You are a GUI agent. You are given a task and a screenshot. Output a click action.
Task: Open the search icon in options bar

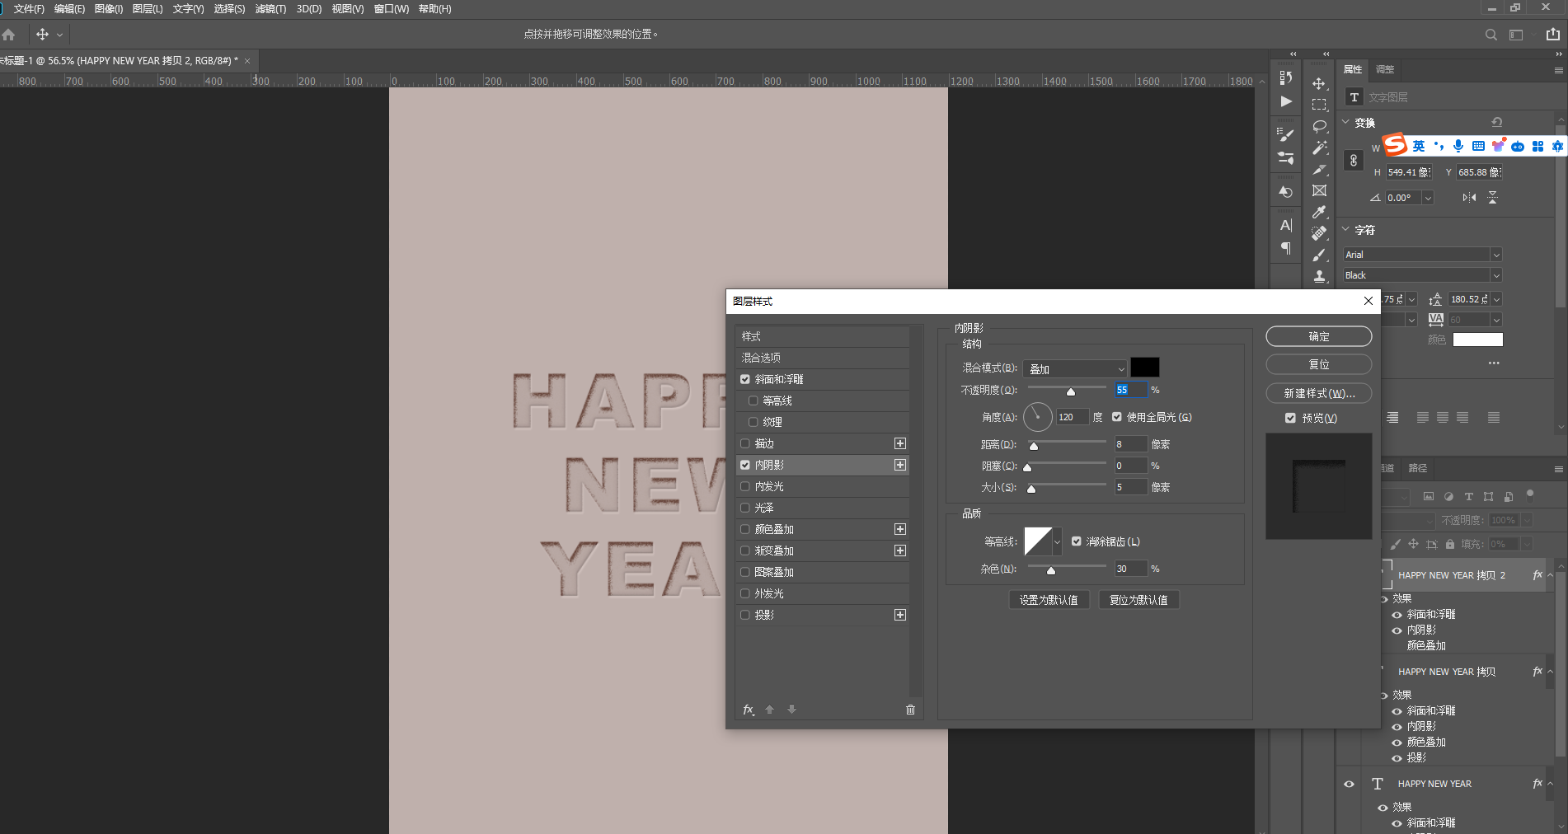pos(1491,35)
